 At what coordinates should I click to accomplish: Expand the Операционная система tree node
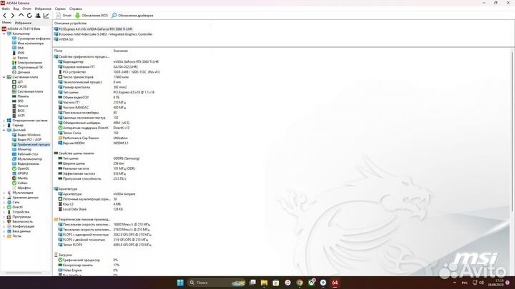pyautogui.click(x=4, y=121)
